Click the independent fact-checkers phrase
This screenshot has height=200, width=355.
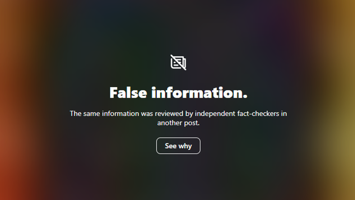pyautogui.click(x=237, y=113)
